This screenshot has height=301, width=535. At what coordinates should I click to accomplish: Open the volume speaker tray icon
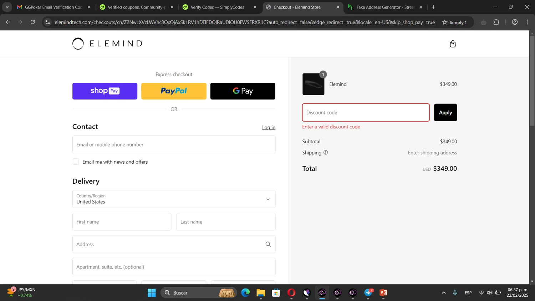click(490, 293)
